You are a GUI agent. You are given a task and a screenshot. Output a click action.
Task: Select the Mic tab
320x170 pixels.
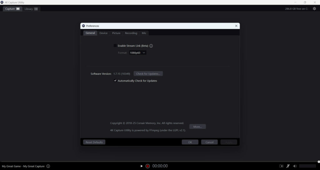coord(144,33)
